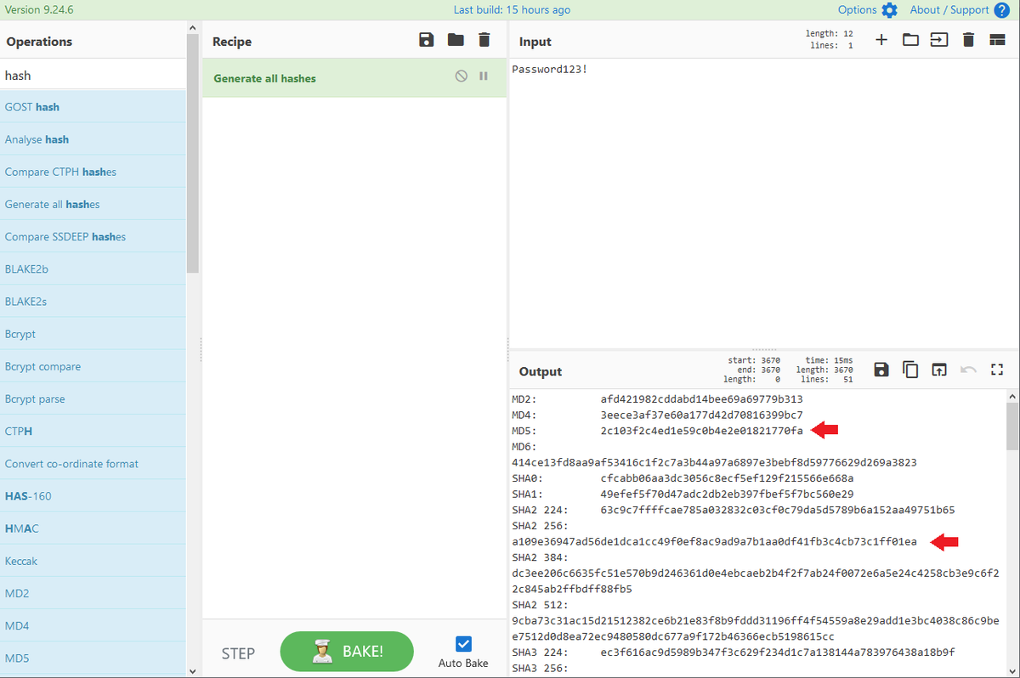The height and width of the screenshot is (678, 1020).
Task: Select Convert co-ordinate format operation
Action: click(x=93, y=464)
